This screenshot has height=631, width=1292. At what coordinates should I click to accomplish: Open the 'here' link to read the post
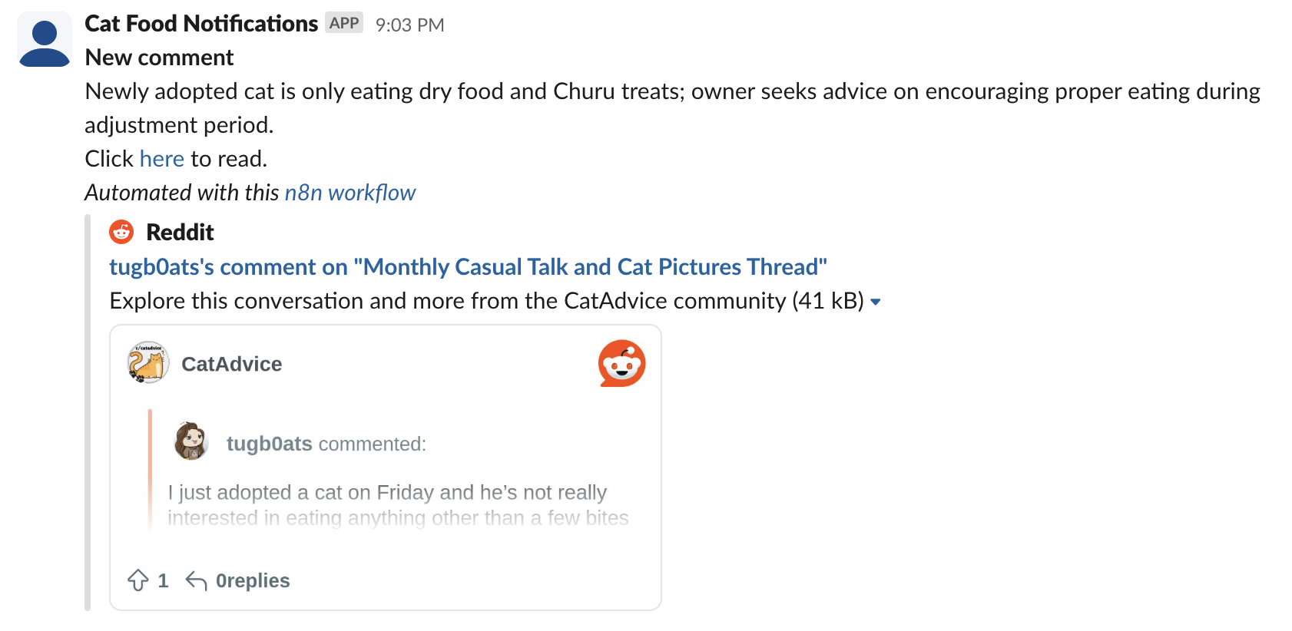(161, 158)
